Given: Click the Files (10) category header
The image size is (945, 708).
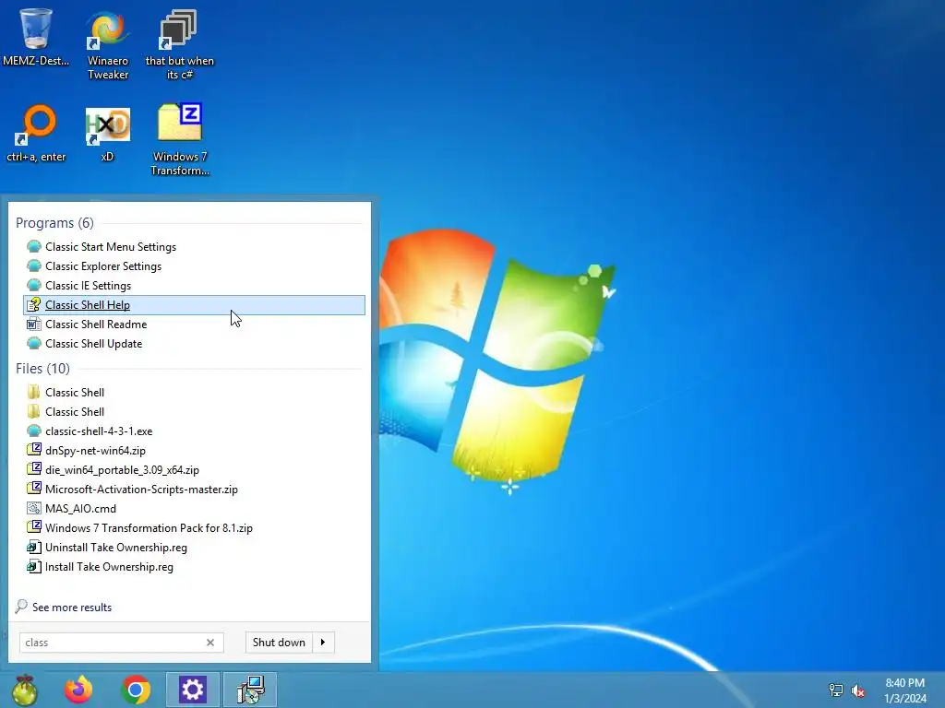Looking at the screenshot, I should click(x=42, y=369).
